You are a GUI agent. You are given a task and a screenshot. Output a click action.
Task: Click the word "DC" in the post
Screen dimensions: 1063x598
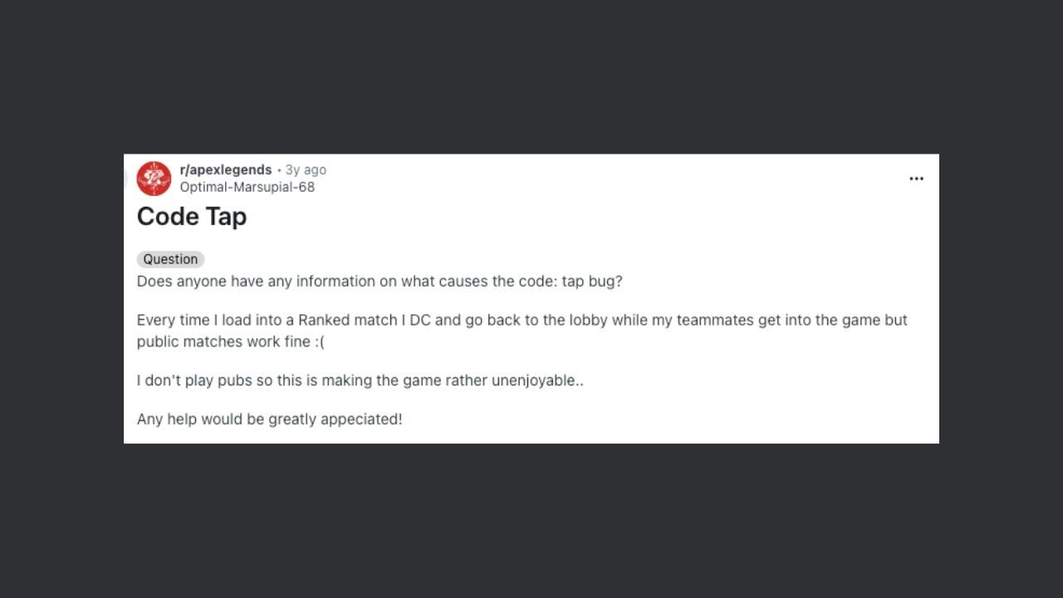coord(420,320)
